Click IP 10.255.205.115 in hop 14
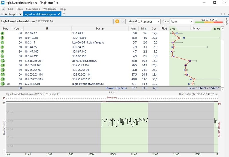 (33, 79)
